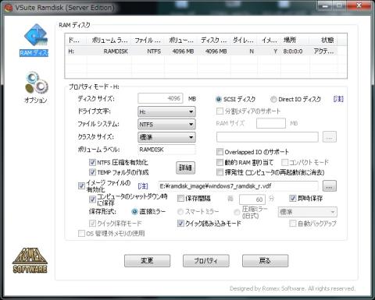Click the 戻る button

[x=265, y=260]
